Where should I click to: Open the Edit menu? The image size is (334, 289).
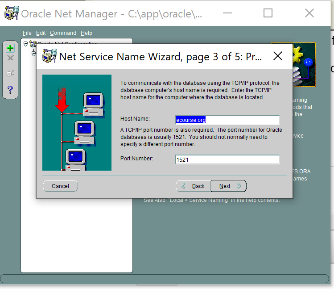[41, 33]
